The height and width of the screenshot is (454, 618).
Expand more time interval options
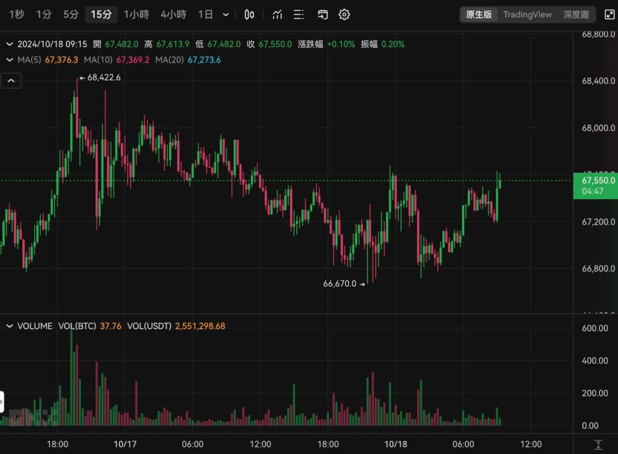click(x=226, y=14)
